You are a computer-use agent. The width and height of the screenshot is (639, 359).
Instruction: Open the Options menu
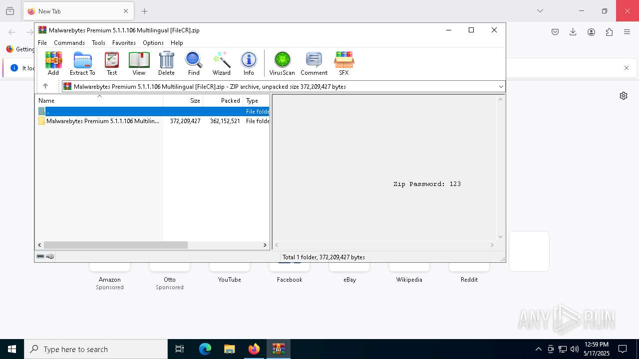153,43
